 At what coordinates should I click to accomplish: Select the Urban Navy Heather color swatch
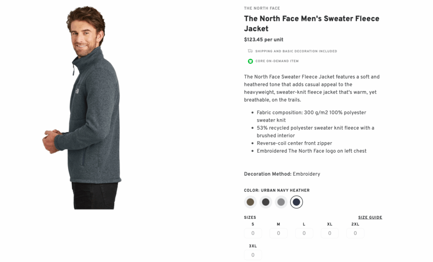point(296,202)
